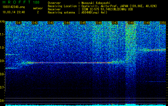Click the Receiving Location label
The width and height of the screenshot is (168, 106).
pos(62,6)
